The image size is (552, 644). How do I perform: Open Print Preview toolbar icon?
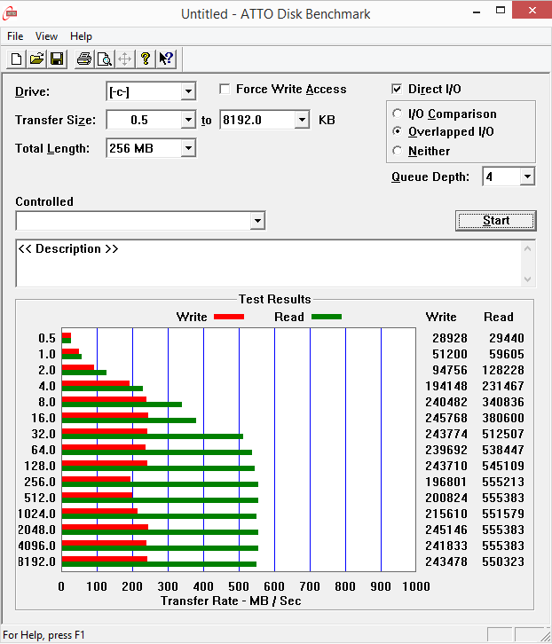tap(105, 59)
